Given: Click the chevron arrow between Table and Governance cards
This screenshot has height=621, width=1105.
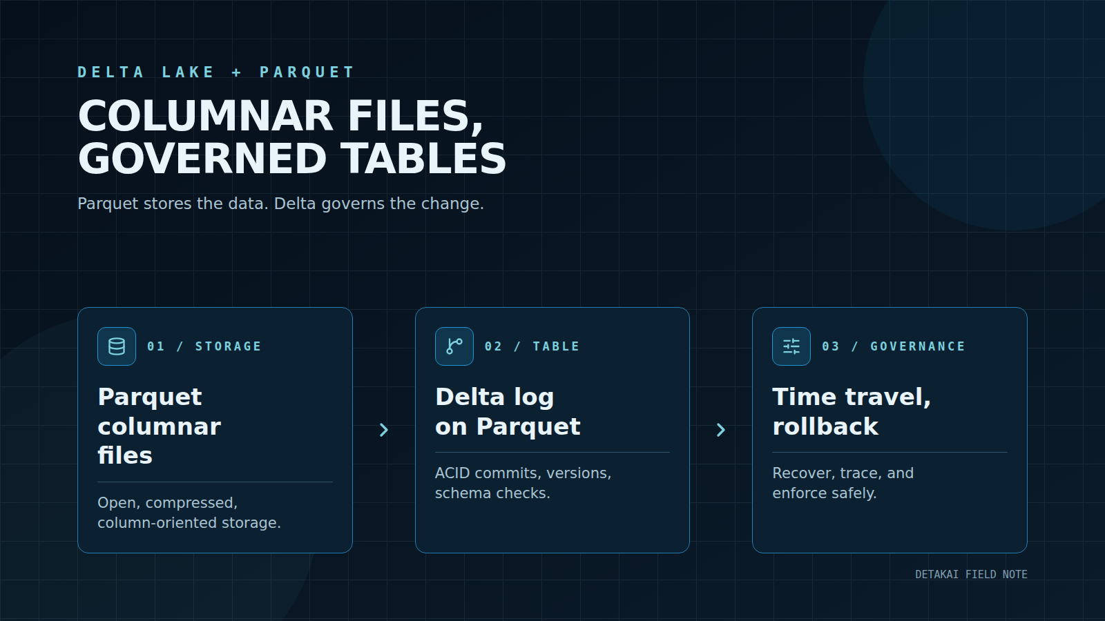Looking at the screenshot, I should pyautogui.click(x=721, y=430).
